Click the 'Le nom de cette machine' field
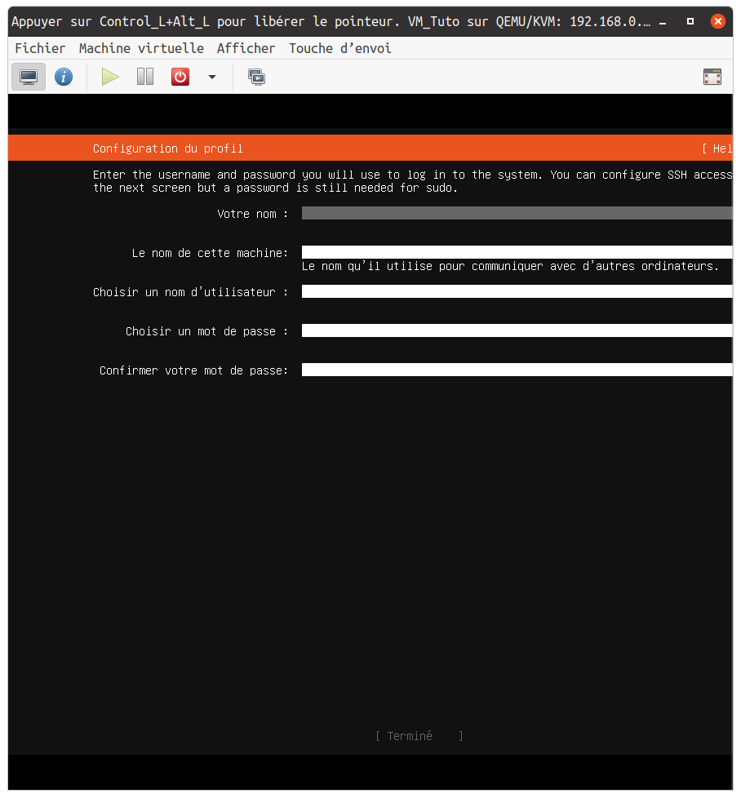 coord(517,253)
